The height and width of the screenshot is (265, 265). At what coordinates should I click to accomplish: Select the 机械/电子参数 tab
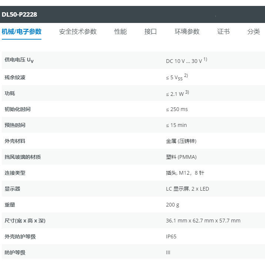[21, 31]
